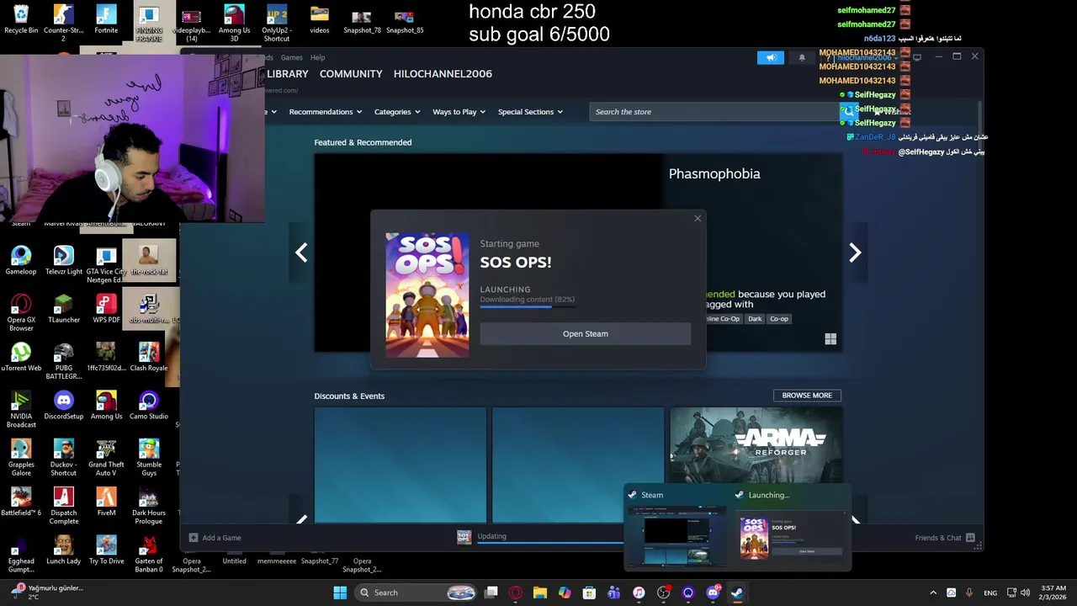This screenshot has width=1077, height=606.
Task: Click the taskbar Search box
Action: tap(416, 593)
